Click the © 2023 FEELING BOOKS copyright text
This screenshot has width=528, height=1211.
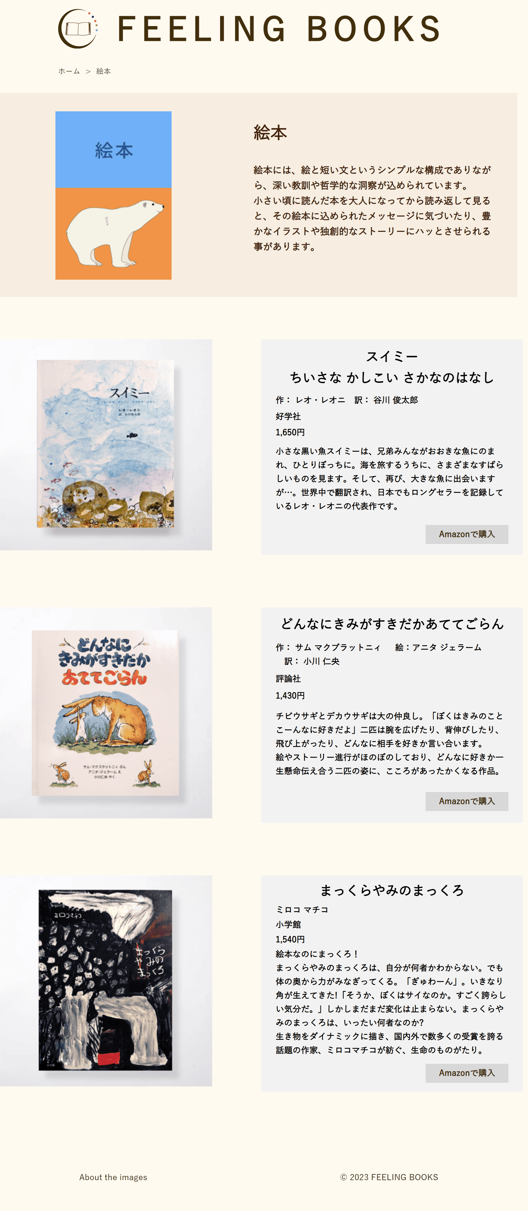pos(389,1177)
